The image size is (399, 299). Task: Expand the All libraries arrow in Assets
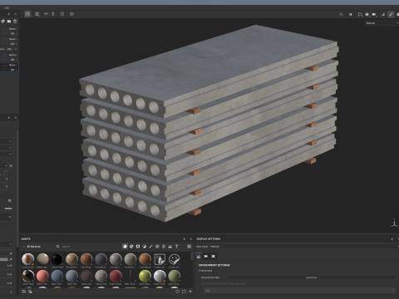pyautogui.click(x=24, y=247)
